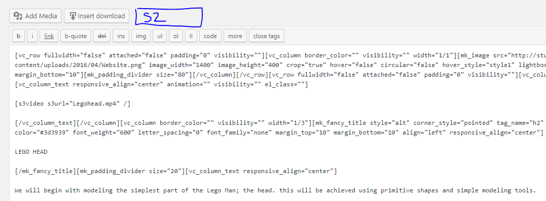This screenshot has height=201, width=546.
Task: Apply italic with the i quicktag
Action: click(x=32, y=36)
